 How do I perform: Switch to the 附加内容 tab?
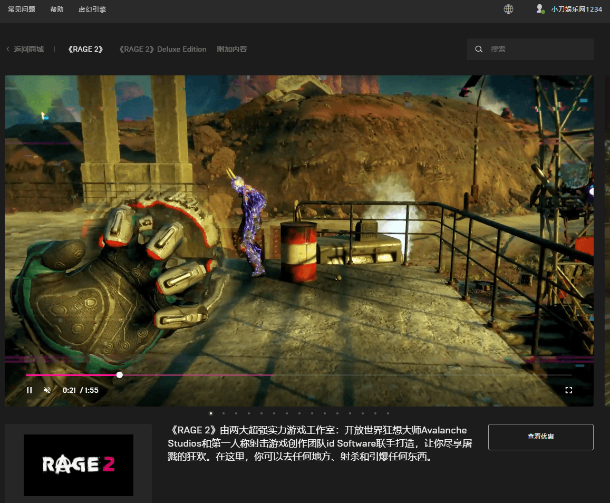point(232,49)
